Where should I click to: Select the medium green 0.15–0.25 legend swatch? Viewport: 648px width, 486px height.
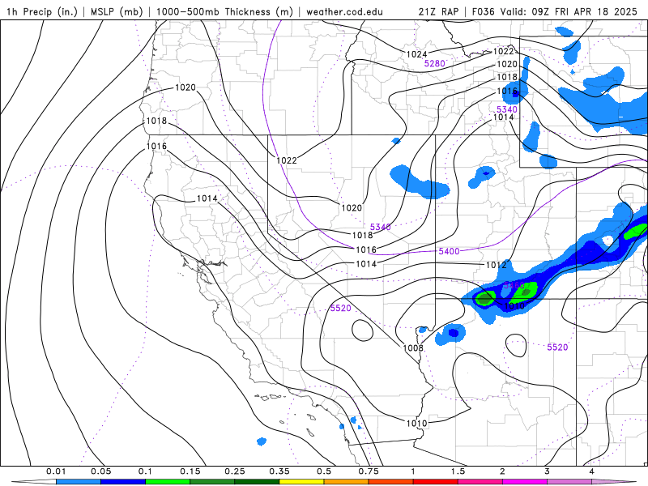212,482
